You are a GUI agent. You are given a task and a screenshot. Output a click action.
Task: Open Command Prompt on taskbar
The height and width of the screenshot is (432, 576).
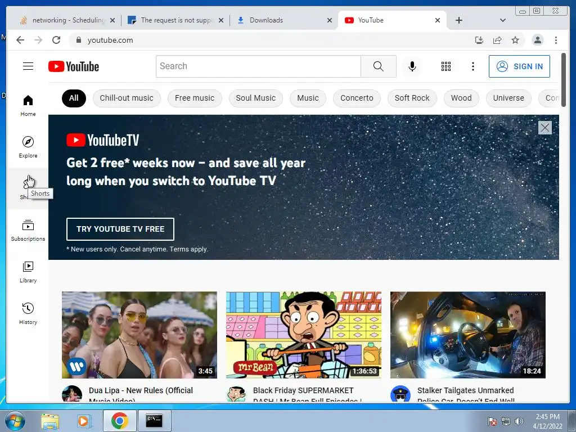coord(154,421)
